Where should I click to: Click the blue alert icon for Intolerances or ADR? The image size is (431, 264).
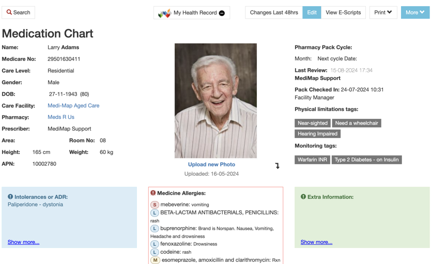point(10,197)
